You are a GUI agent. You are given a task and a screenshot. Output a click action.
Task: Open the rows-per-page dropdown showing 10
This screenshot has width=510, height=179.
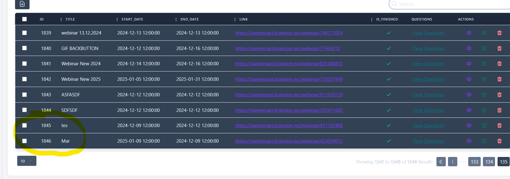(27, 161)
